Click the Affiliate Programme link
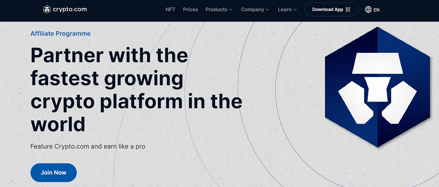This screenshot has height=187, width=439. [x=61, y=34]
